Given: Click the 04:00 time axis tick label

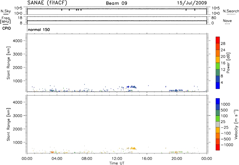Looking at the screenshot, I should (57, 159).
